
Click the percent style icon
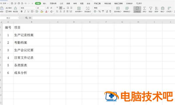coord(99,11)
